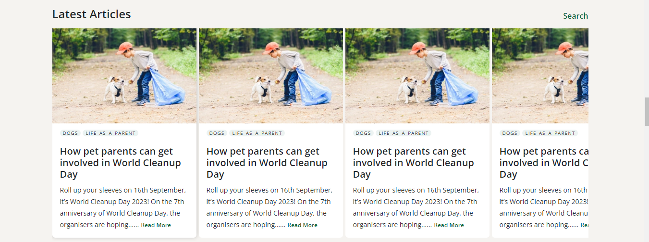Screen dimensions: 649x242
Task: Open the third article card's thumbnail image
Action: click(x=417, y=76)
